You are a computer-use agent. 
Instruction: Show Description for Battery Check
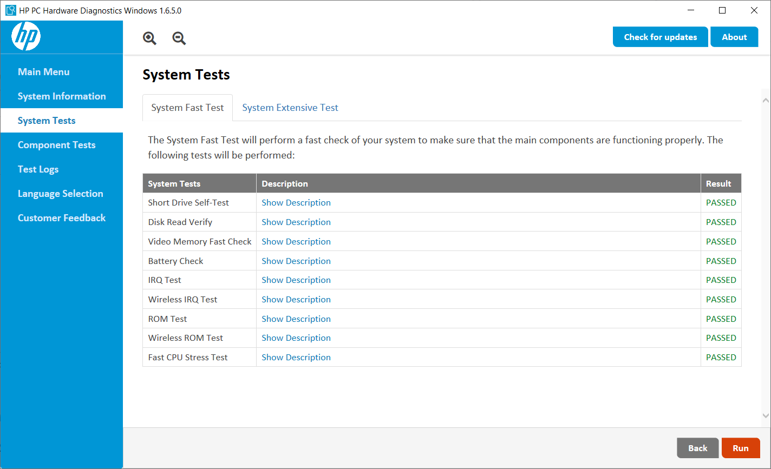[296, 261]
